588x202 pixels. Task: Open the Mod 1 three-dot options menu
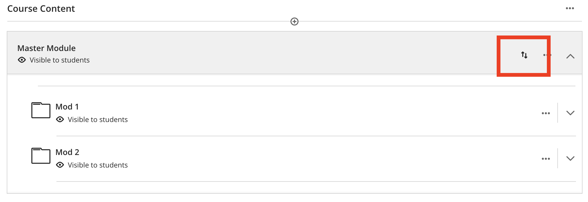tap(546, 113)
